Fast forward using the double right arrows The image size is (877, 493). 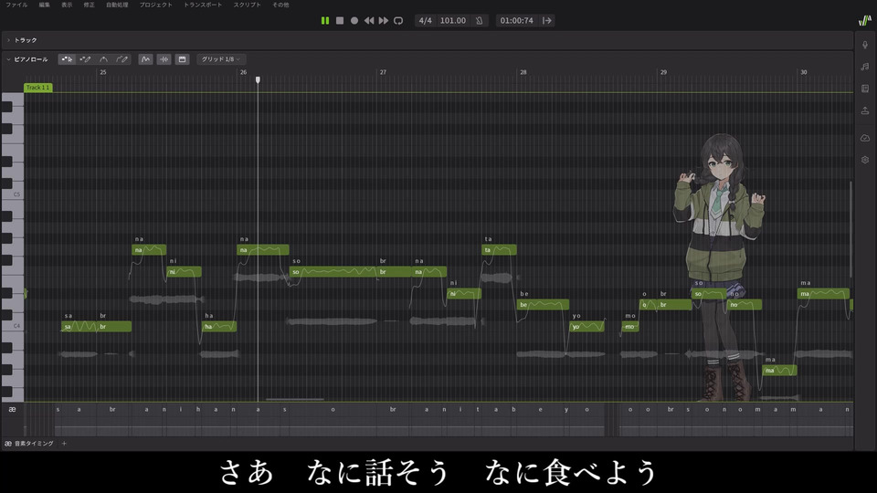pyautogui.click(x=383, y=21)
